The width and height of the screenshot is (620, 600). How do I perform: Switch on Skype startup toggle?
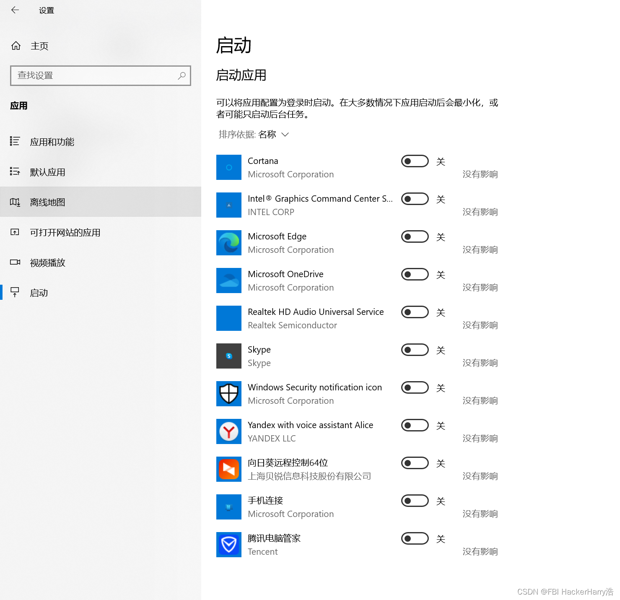click(415, 350)
